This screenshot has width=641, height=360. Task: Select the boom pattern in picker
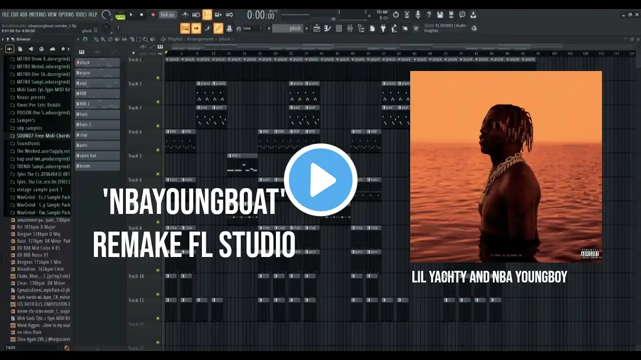[x=98, y=166]
